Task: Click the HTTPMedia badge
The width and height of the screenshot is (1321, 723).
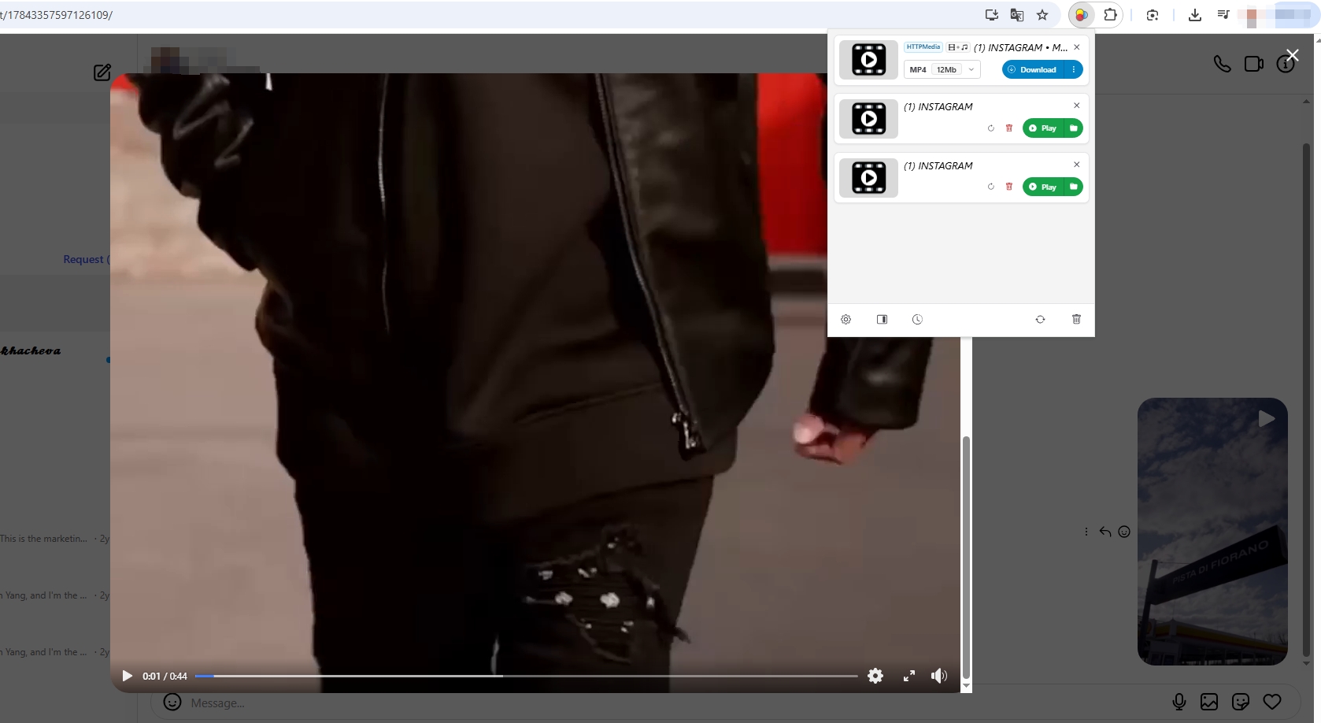Action: point(923,47)
